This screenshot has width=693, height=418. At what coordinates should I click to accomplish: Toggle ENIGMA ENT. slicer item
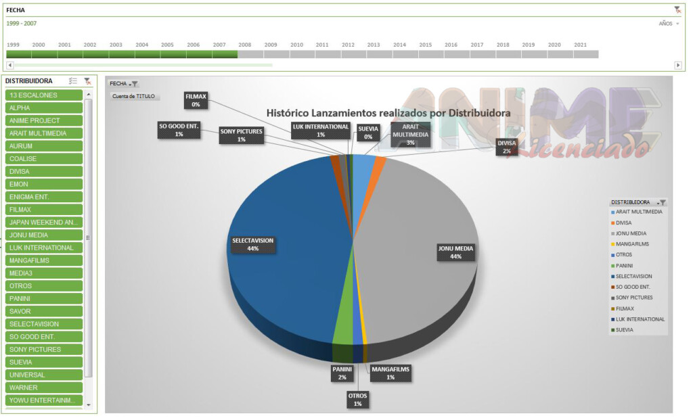[x=44, y=197]
